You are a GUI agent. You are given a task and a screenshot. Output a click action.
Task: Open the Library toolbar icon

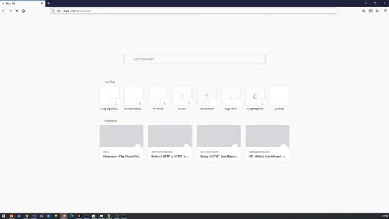click(x=364, y=11)
